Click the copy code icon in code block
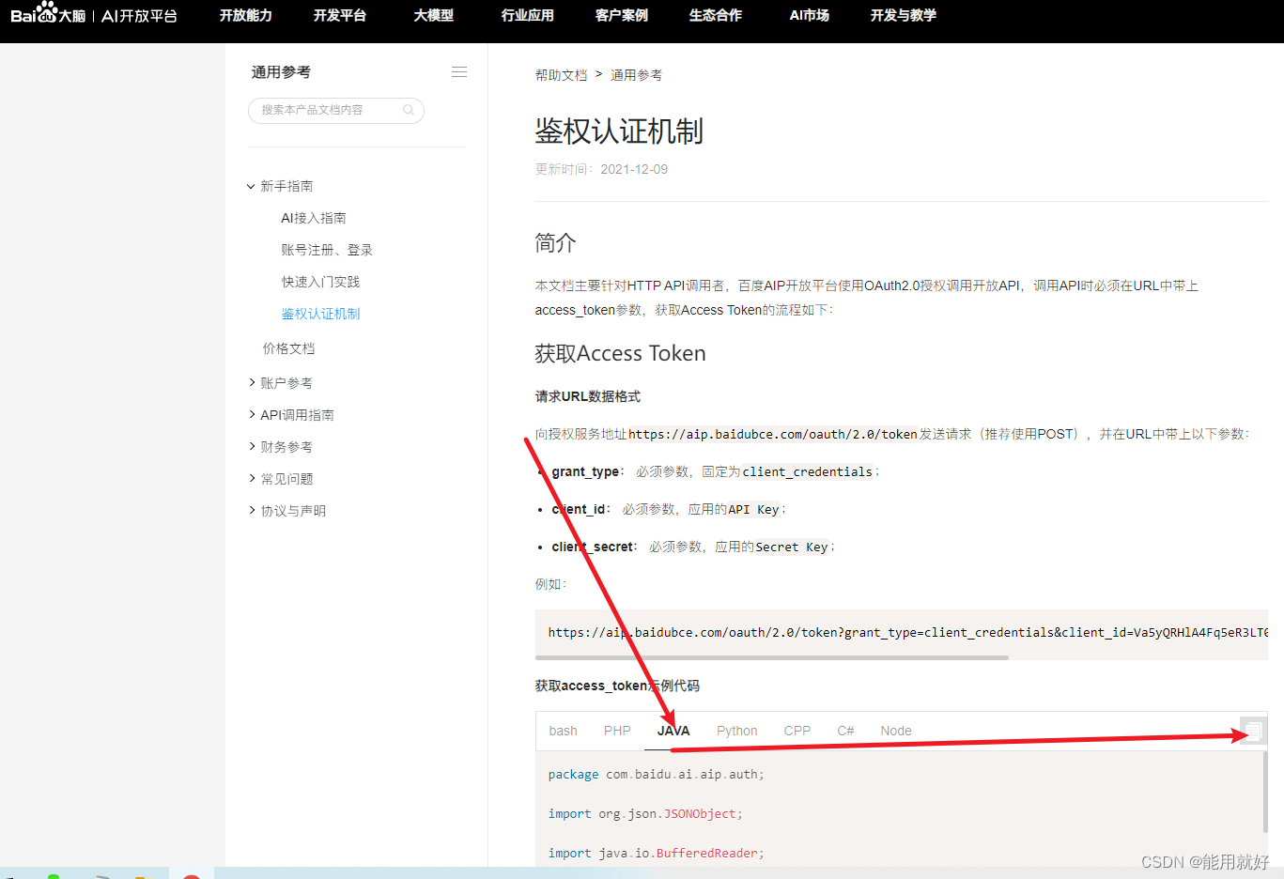1284x879 pixels. (x=1253, y=731)
